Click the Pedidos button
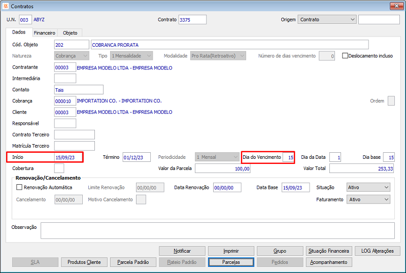The image size is (406, 273). pos(280,262)
